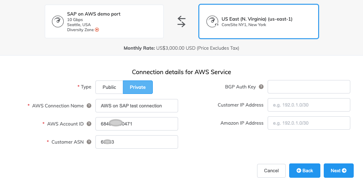Open help for BGP Auth Key
This screenshot has width=363, height=187.
click(x=261, y=87)
